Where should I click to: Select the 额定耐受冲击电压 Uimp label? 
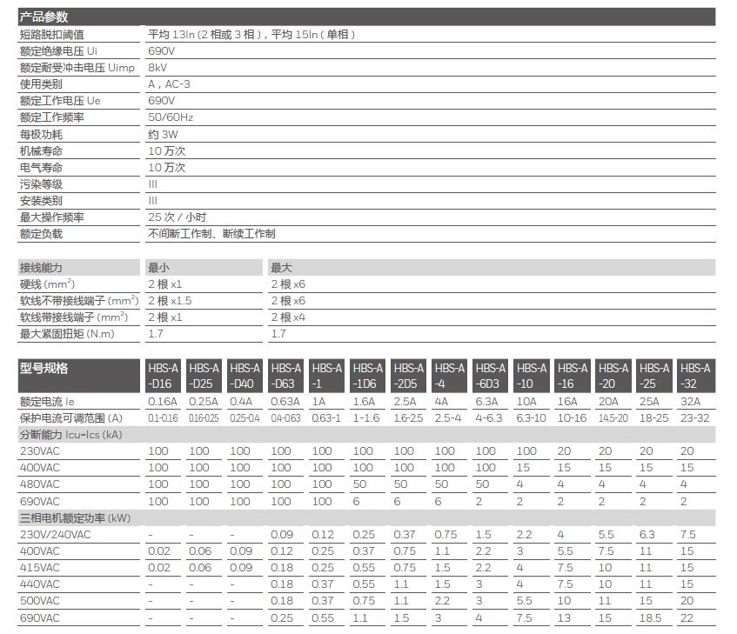pos(77,68)
